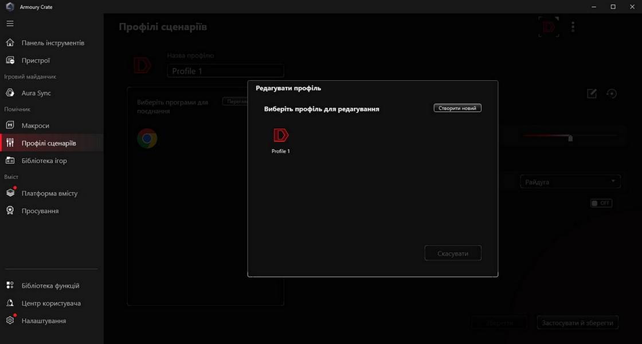Select Профілі сценаріїв in the sidebar
This screenshot has height=344, width=642.
[x=52, y=143]
